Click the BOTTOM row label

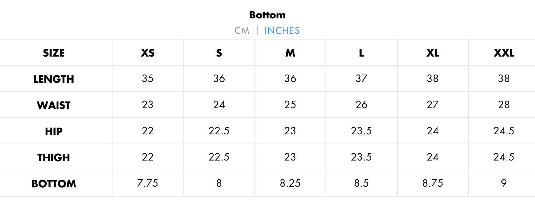[x=54, y=184]
